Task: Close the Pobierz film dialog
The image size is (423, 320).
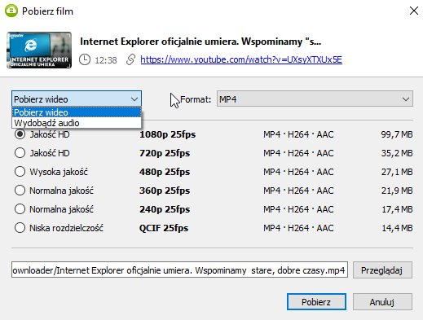Action: coord(414,11)
